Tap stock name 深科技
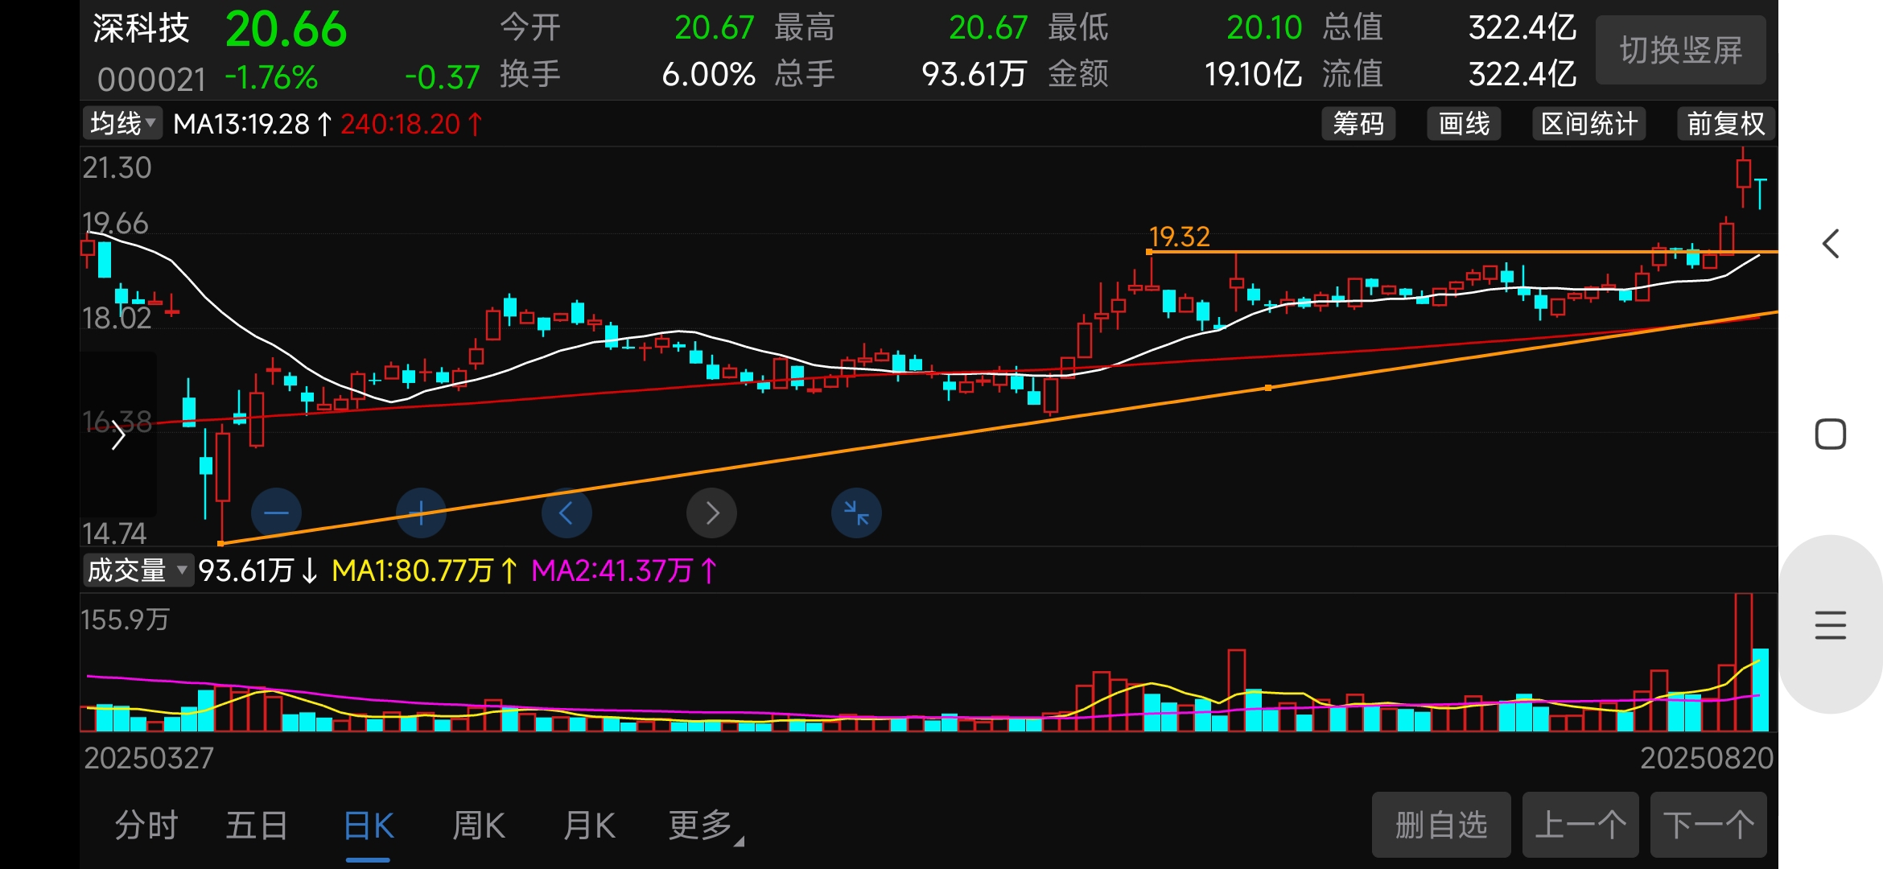 [142, 28]
